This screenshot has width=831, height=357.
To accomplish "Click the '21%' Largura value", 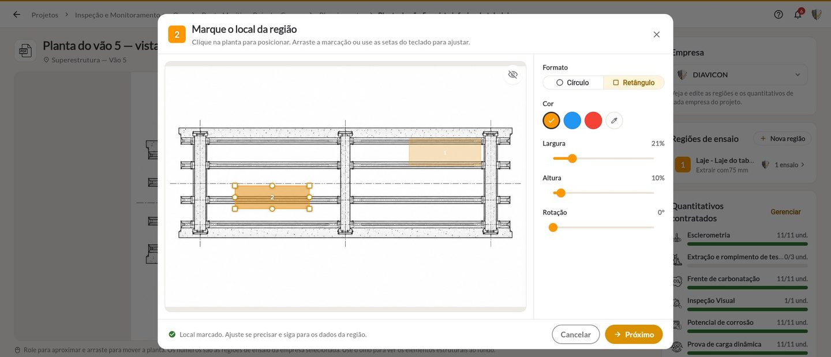I will pyautogui.click(x=658, y=144).
